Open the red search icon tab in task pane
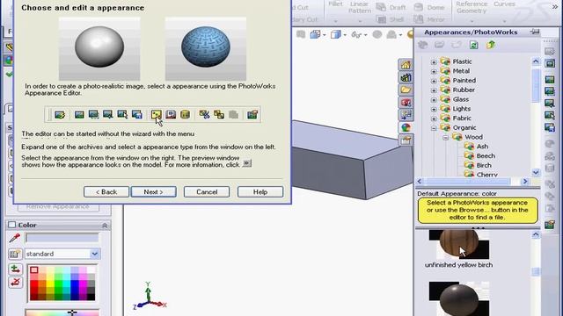The width and height of the screenshot is (563, 316). click(406, 103)
